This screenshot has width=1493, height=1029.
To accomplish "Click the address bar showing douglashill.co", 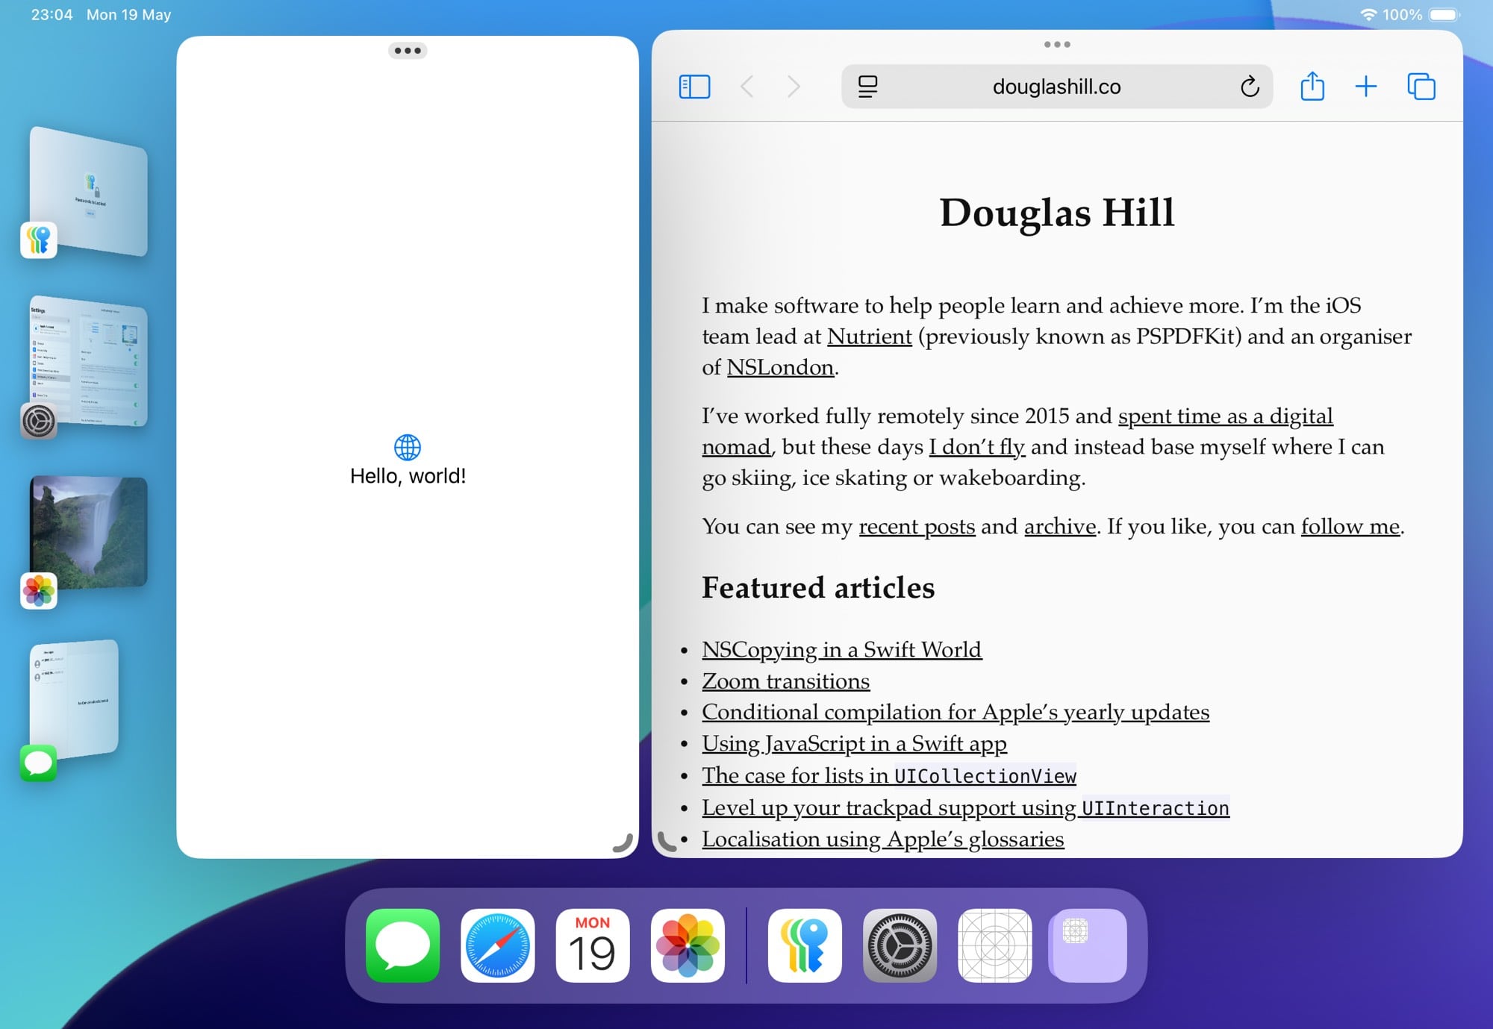I will [x=1056, y=86].
